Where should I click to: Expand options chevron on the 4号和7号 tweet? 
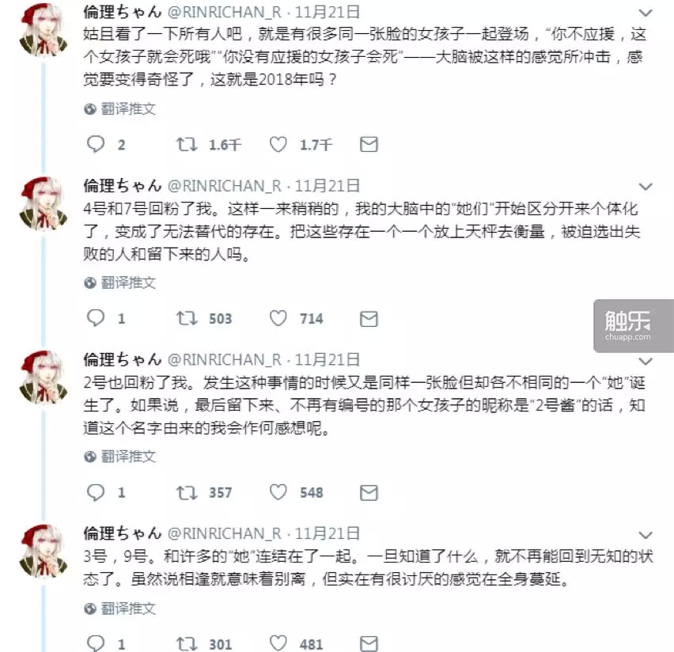tap(646, 187)
